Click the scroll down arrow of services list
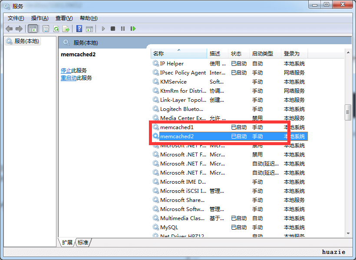This screenshot has width=356, height=260. tap(348, 234)
